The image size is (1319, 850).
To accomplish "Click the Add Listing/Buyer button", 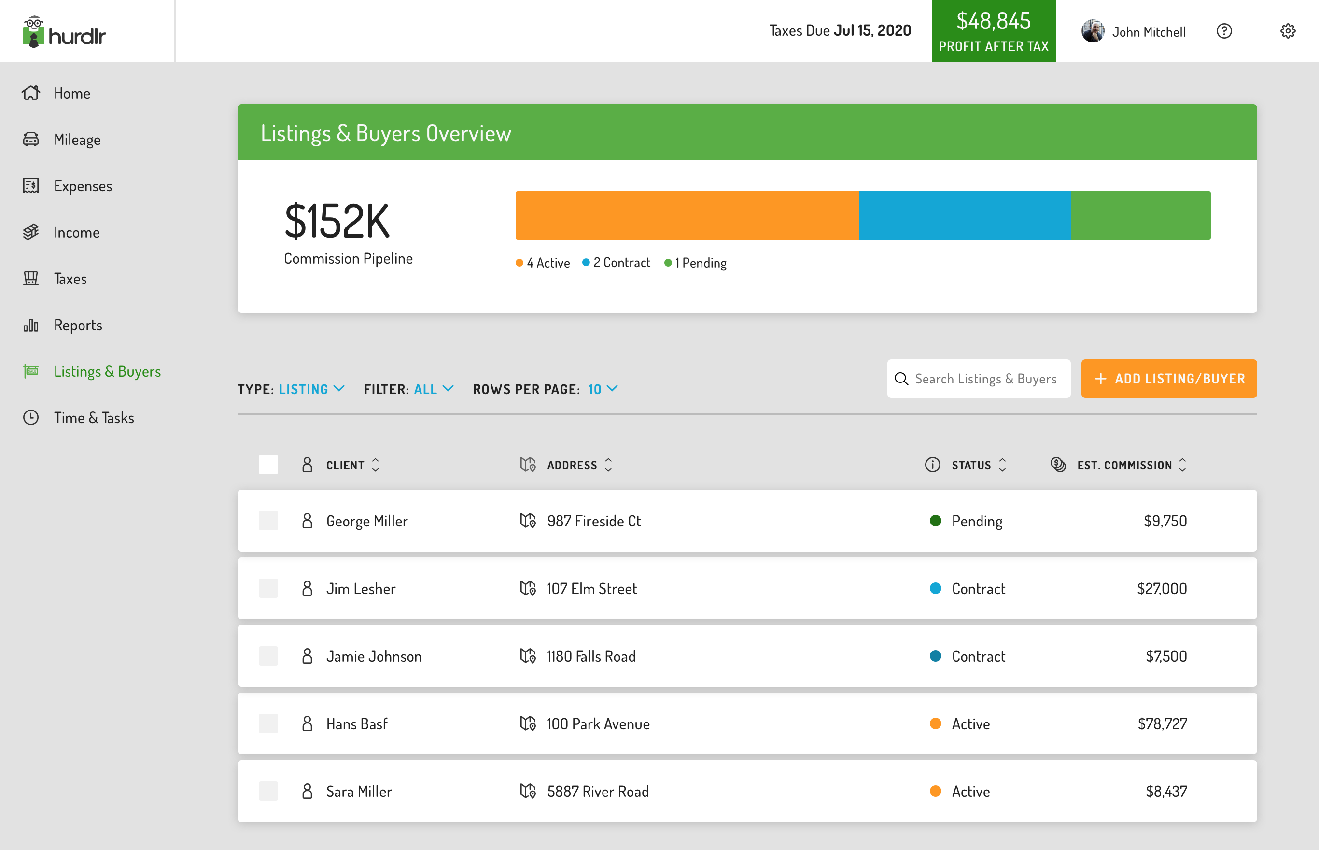I will click(1168, 379).
